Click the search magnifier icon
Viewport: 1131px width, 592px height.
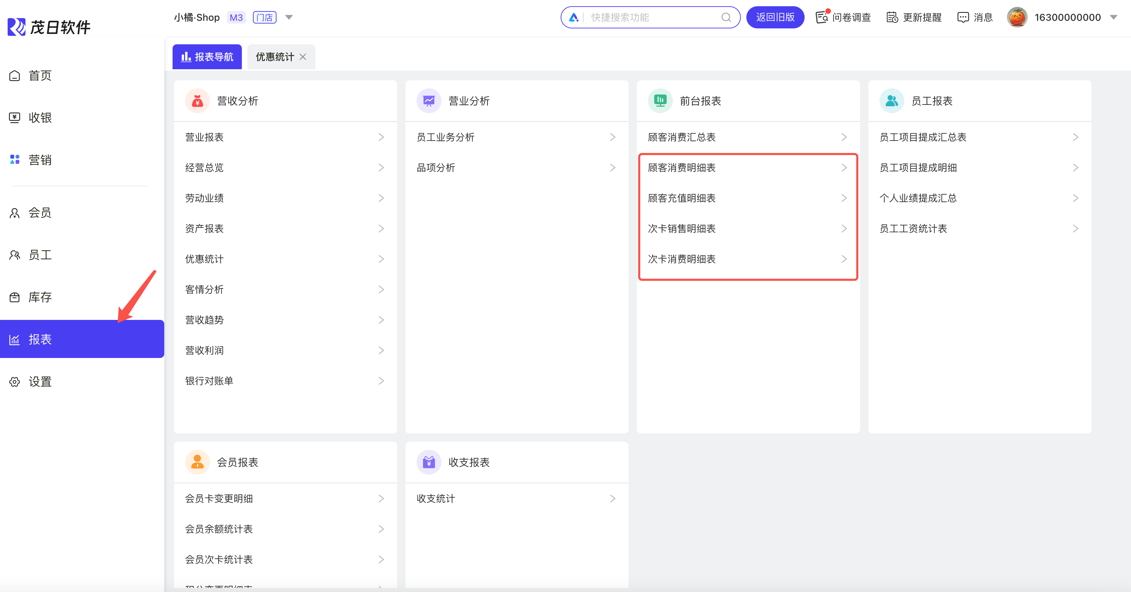click(x=726, y=18)
